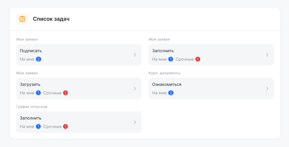This screenshot has width=289, height=147.
Task: Click red Срочные badge in График отпусков card
Action: [x=65, y=126]
